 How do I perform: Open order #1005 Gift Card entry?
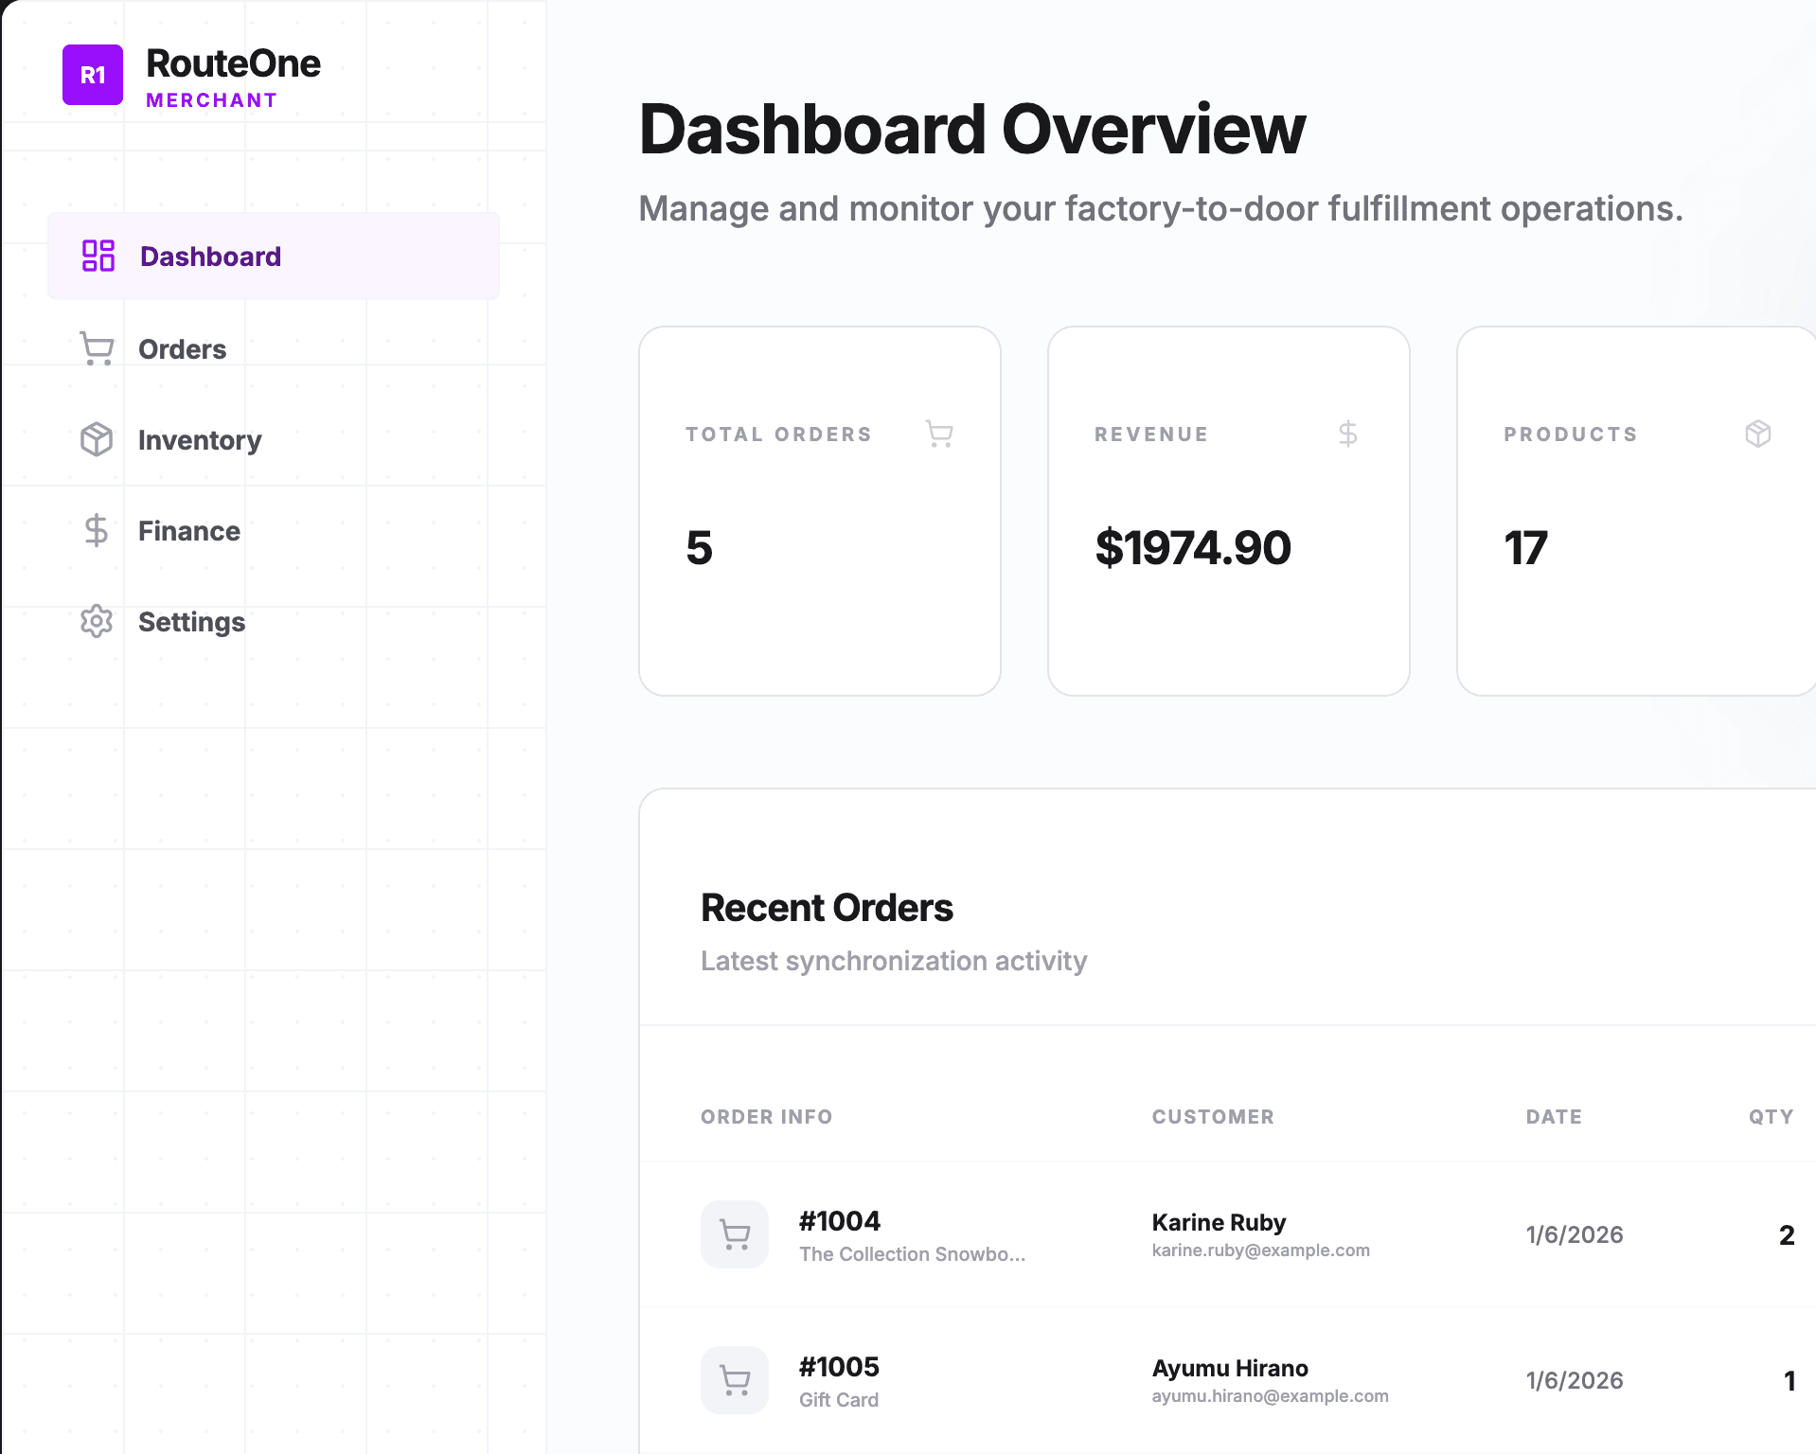click(838, 1366)
